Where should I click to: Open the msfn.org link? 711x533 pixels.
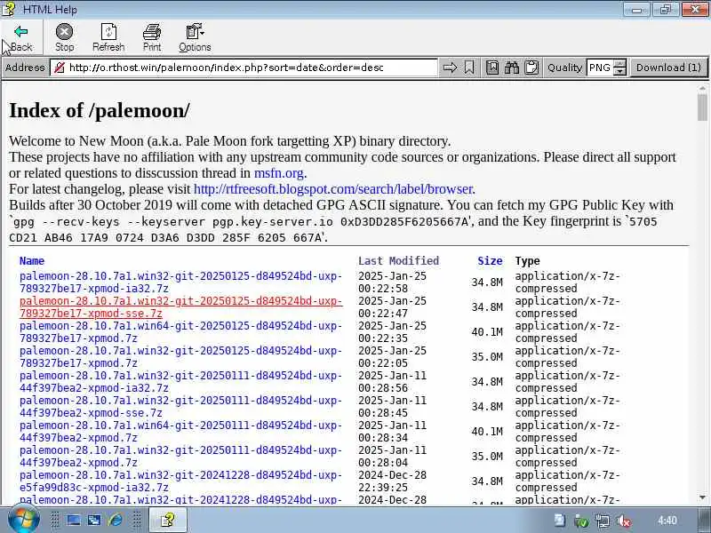(x=280, y=173)
